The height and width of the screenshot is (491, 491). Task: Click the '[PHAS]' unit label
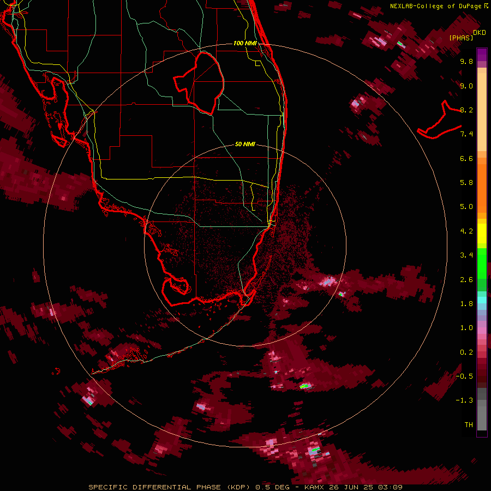461,38
